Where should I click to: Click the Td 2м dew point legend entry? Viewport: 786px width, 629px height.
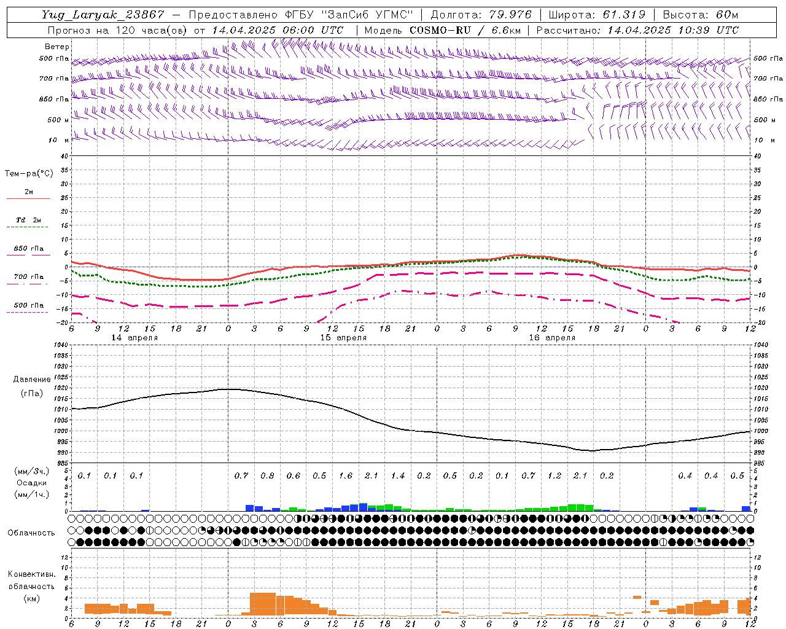(x=29, y=220)
